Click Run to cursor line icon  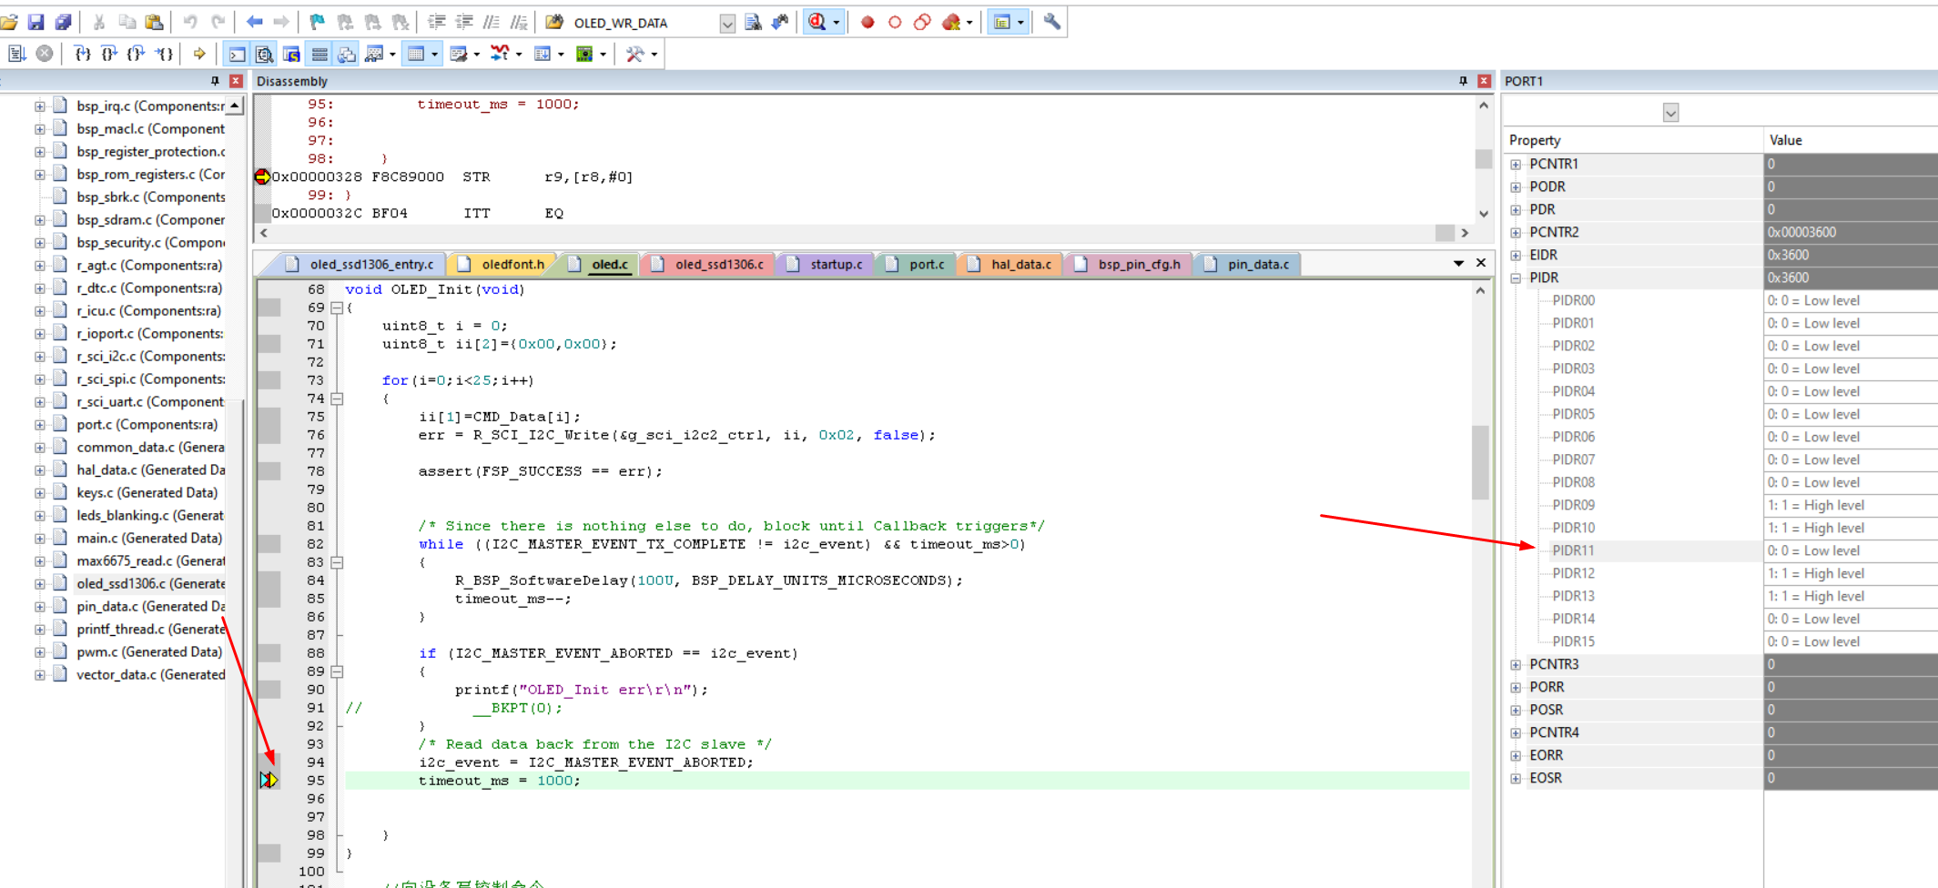coord(164,54)
